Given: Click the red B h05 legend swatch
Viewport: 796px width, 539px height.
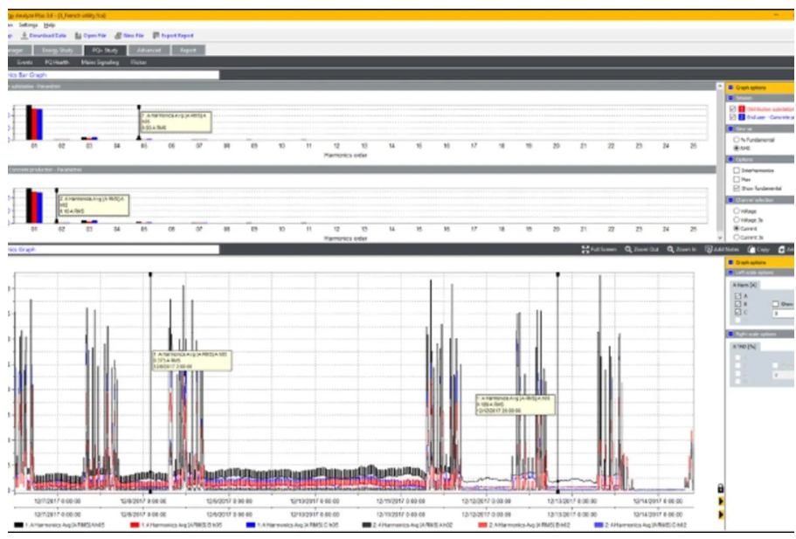Looking at the screenshot, I should pos(135,525).
